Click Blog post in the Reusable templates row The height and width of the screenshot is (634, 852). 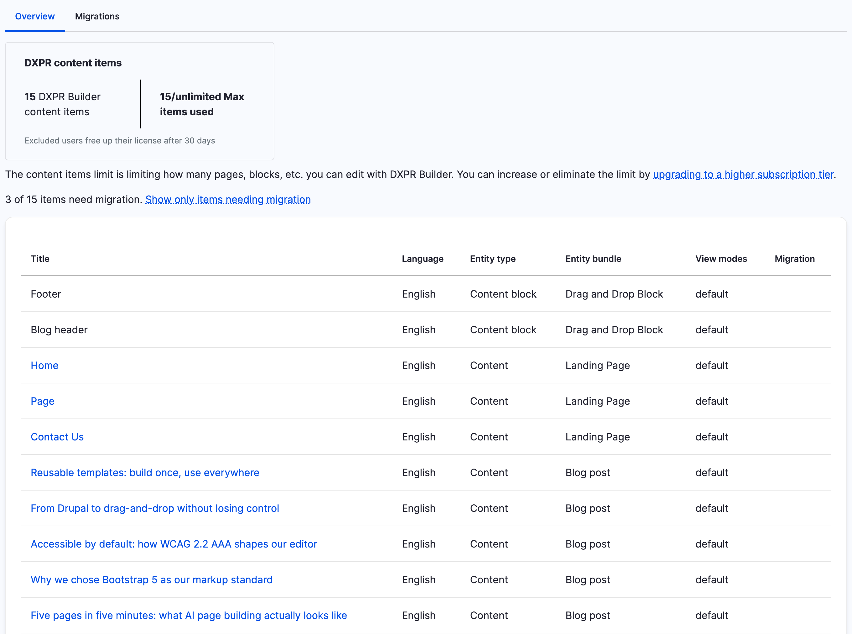(588, 472)
